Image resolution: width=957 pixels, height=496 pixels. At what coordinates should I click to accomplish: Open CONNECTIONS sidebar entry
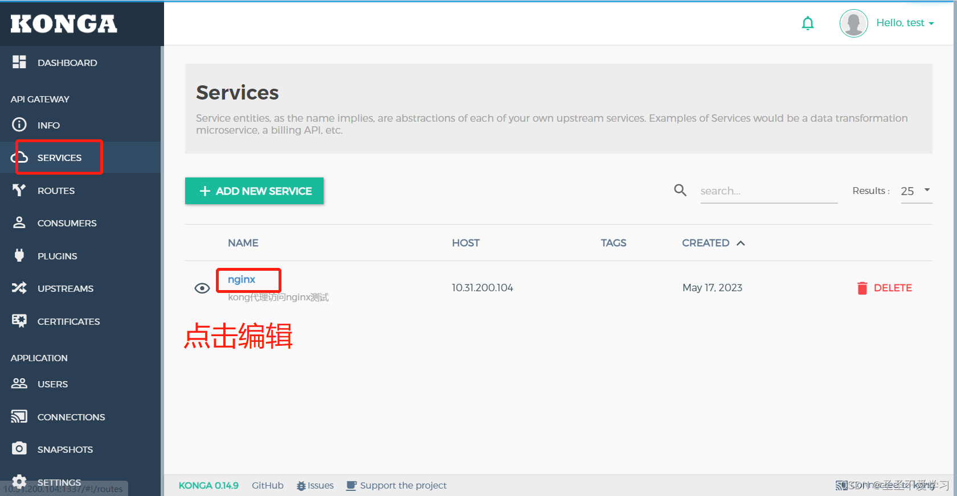click(71, 417)
